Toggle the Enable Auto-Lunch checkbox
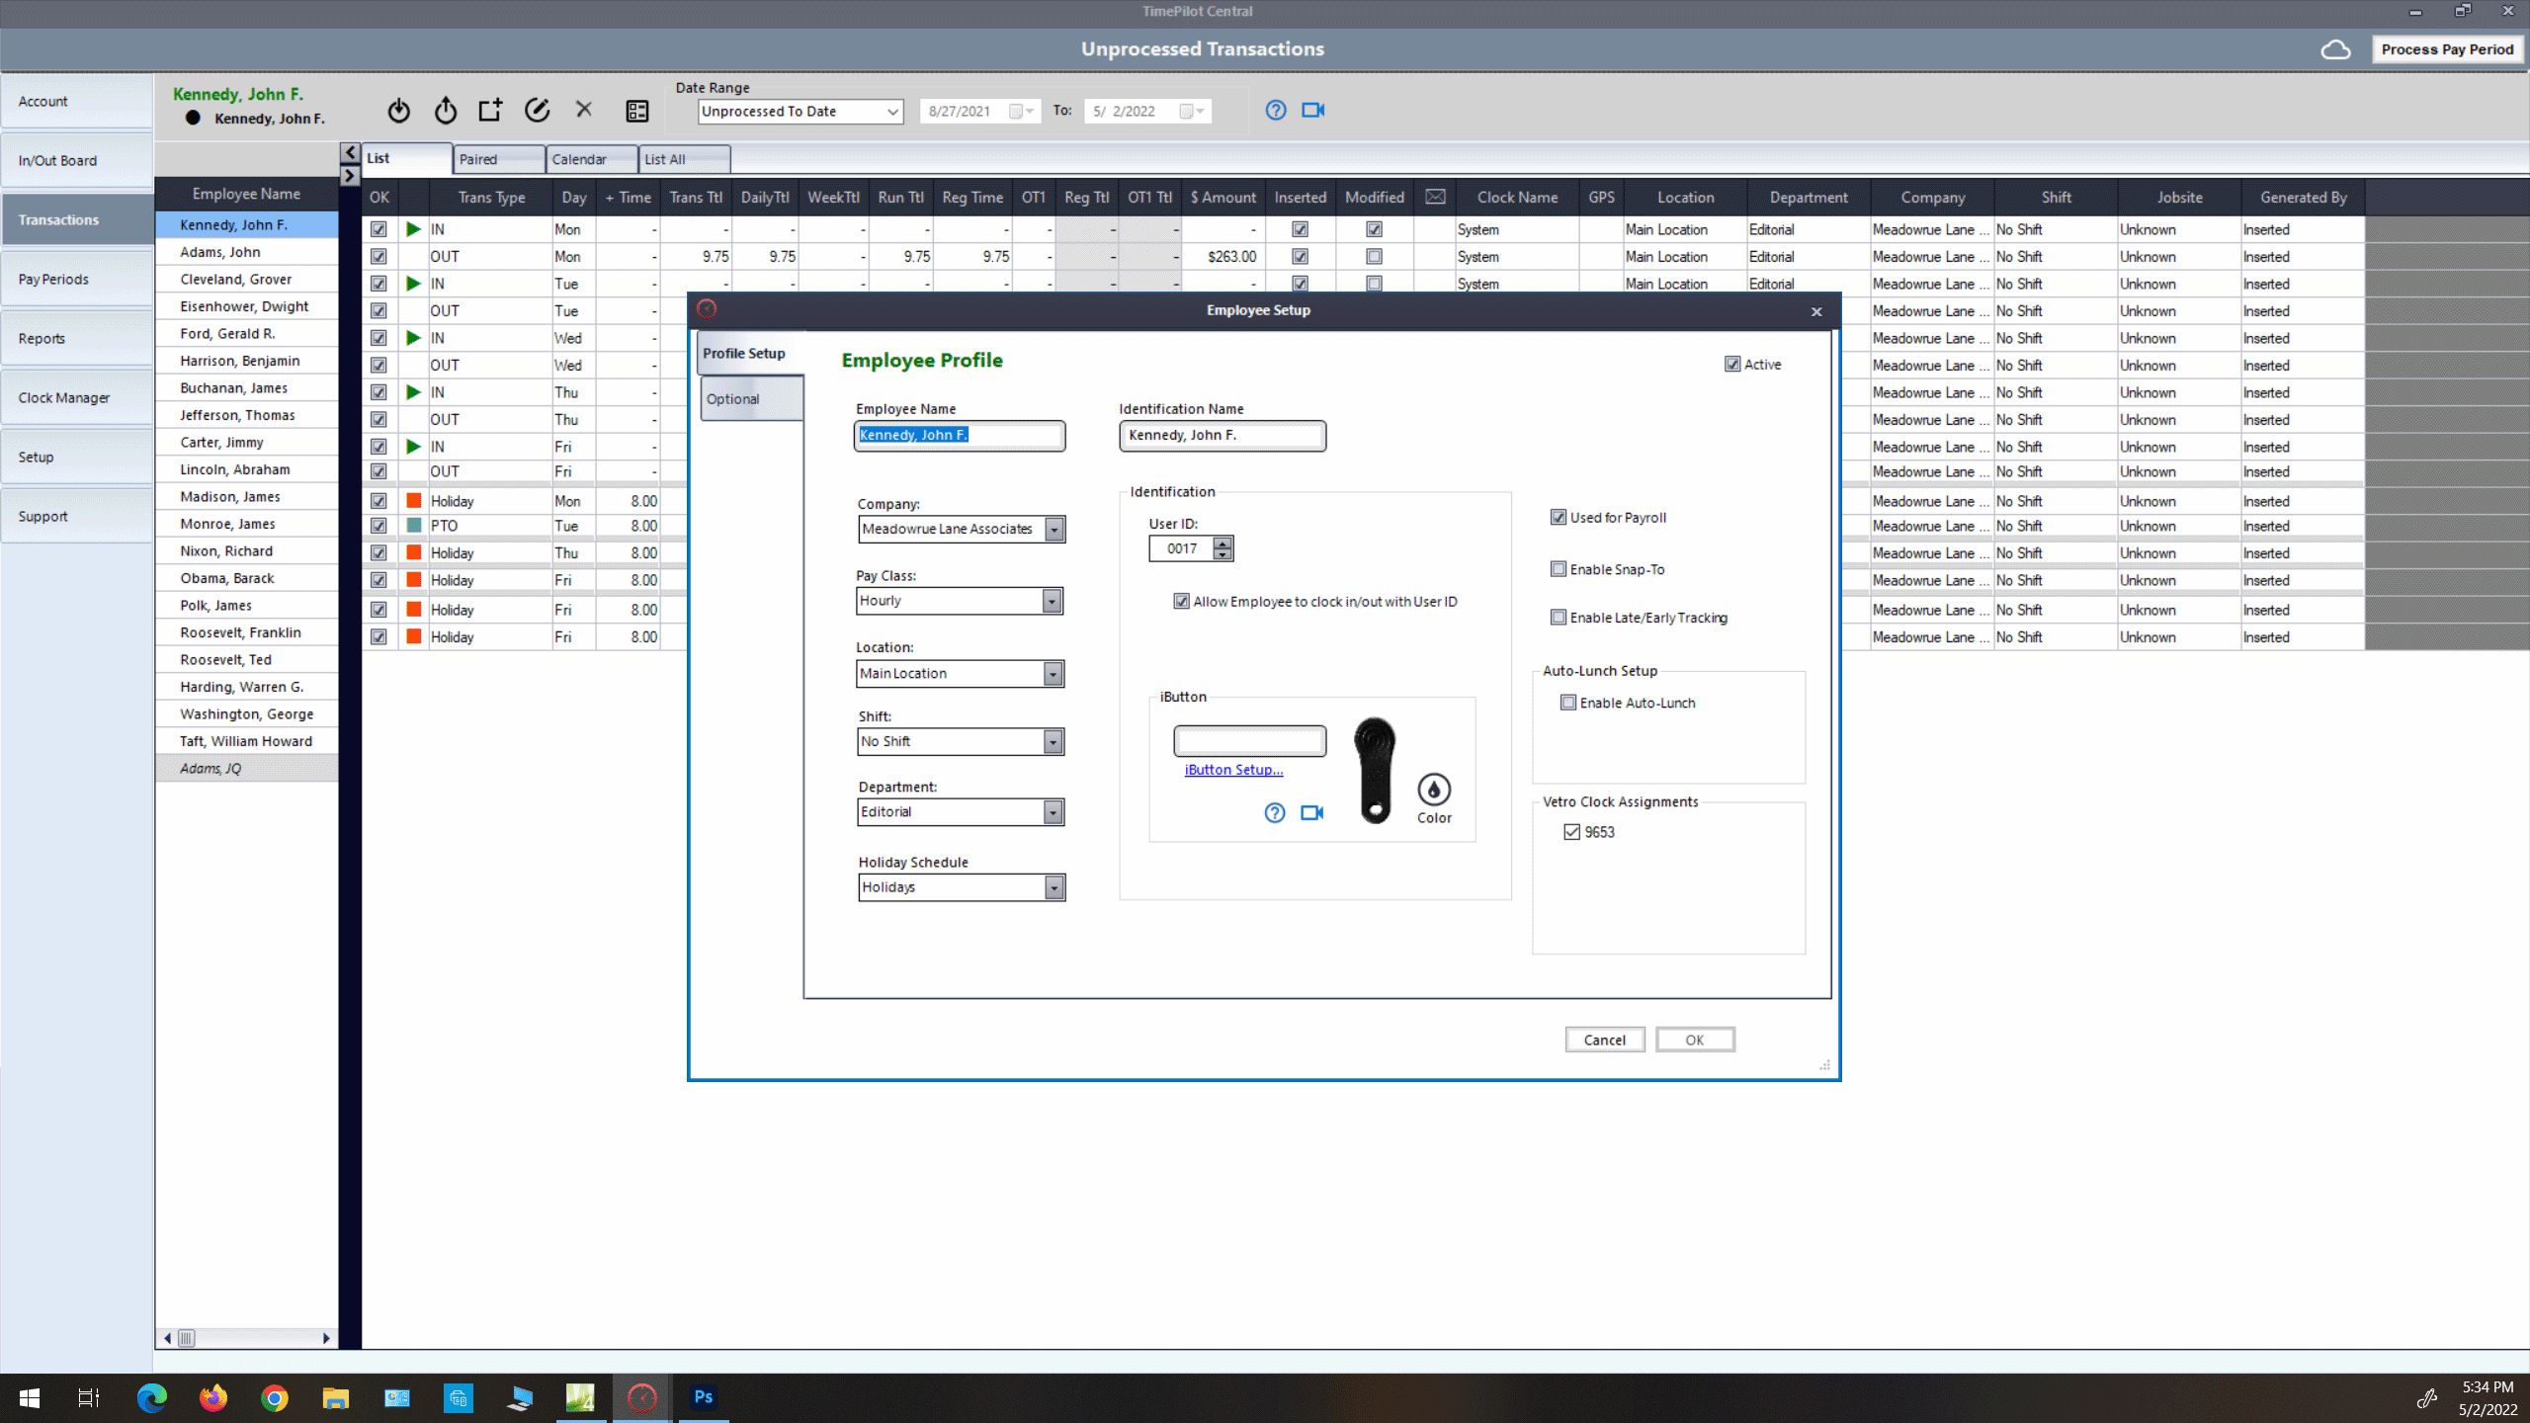The height and width of the screenshot is (1423, 2530). tap(1568, 703)
